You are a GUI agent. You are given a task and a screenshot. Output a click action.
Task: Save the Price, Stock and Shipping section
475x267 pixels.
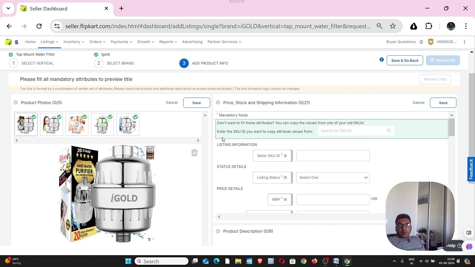443,103
